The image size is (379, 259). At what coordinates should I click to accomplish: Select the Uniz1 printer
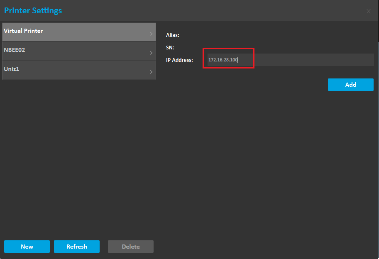click(x=79, y=70)
